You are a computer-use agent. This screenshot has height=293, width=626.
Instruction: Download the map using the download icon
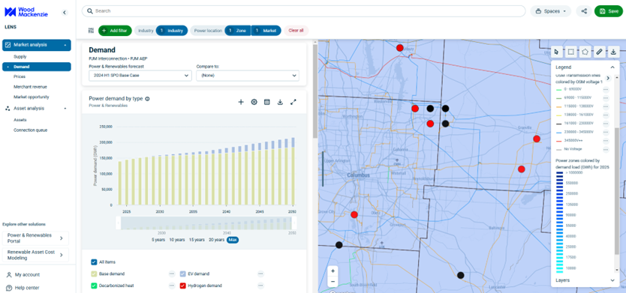614,52
